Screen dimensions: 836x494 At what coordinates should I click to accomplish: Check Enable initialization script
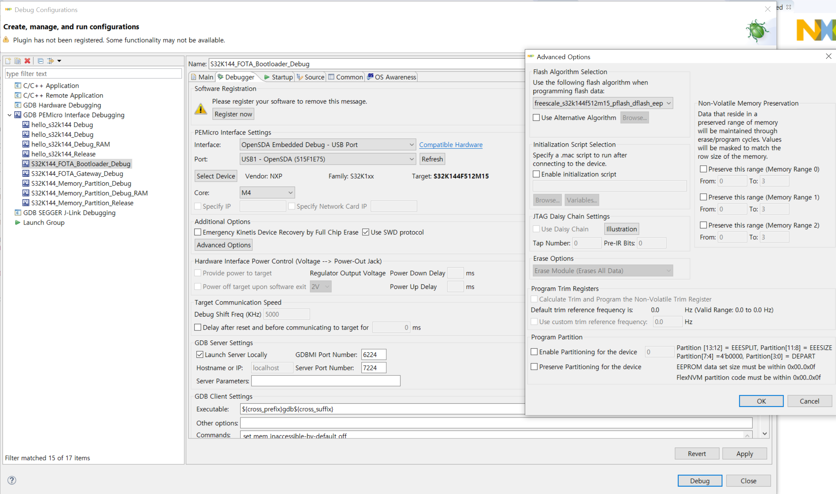536,174
